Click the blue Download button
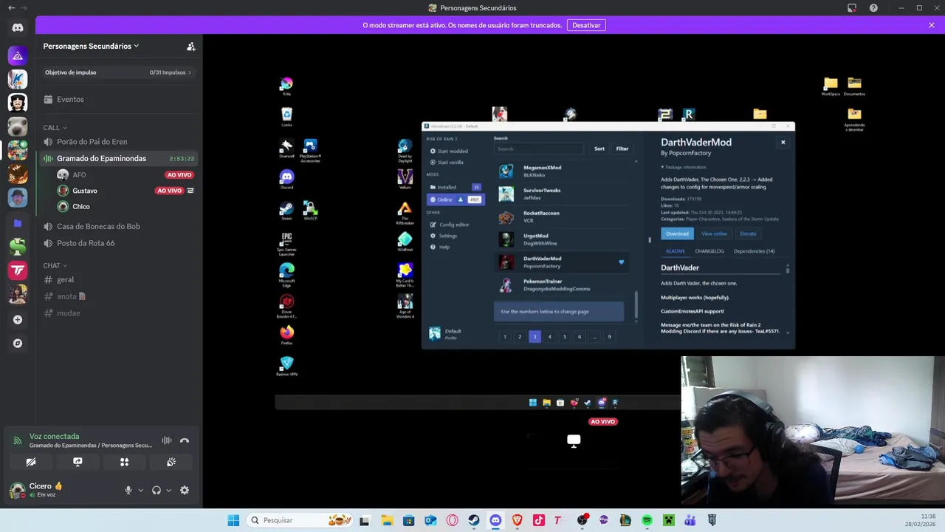Screen dimensions: 945x532 (x=677, y=233)
